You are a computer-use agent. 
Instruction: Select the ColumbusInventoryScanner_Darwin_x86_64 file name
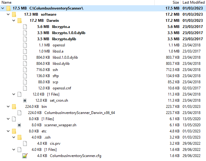point(80,113)
